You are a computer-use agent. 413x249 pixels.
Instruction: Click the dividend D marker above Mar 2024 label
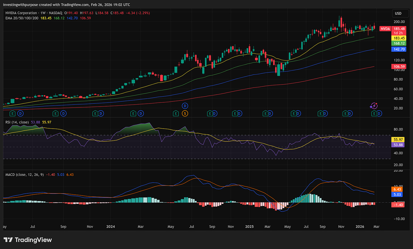click(x=141, y=113)
